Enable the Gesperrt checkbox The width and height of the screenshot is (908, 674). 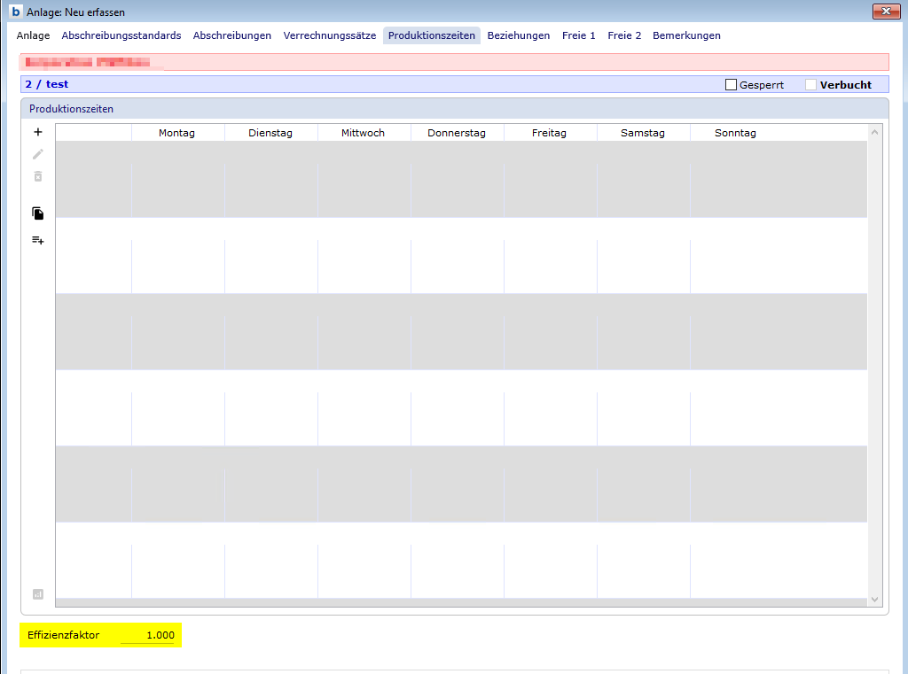(x=732, y=85)
